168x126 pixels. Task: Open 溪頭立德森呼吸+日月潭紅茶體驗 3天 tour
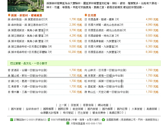tap(30, 47)
